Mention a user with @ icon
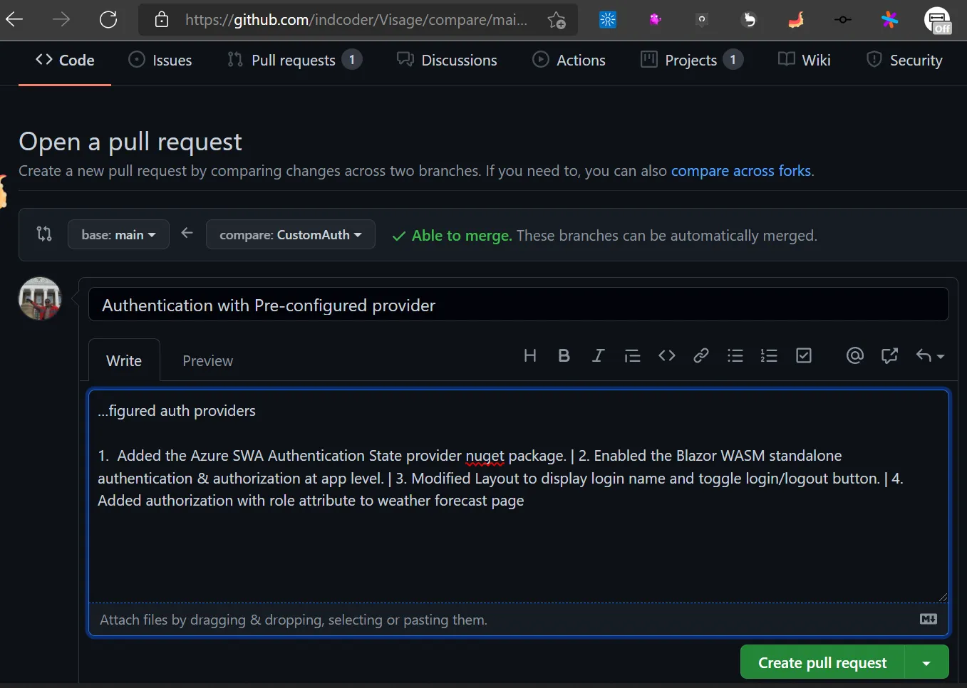 854,355
